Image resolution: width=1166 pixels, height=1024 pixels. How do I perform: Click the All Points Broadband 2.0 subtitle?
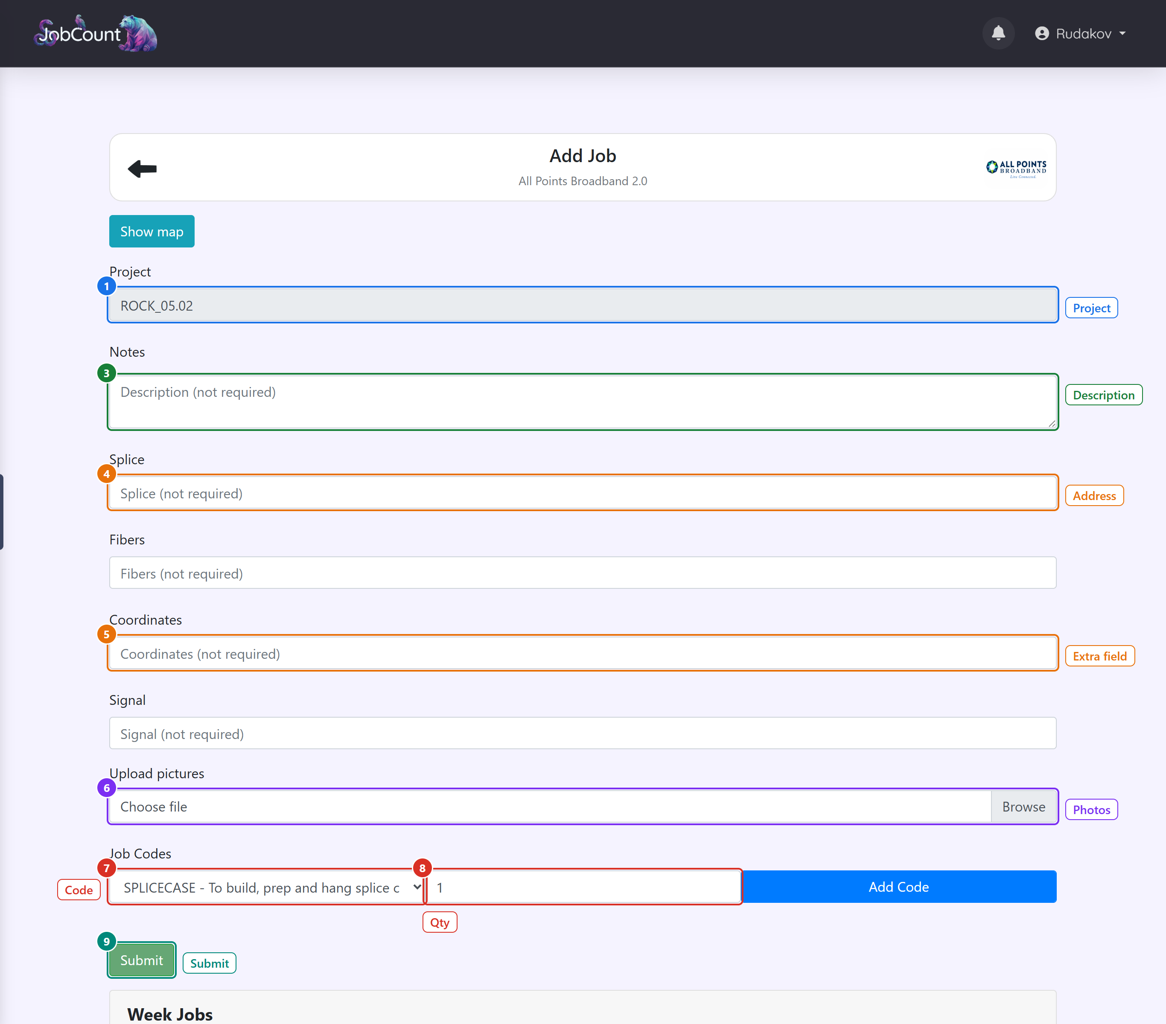583,181
